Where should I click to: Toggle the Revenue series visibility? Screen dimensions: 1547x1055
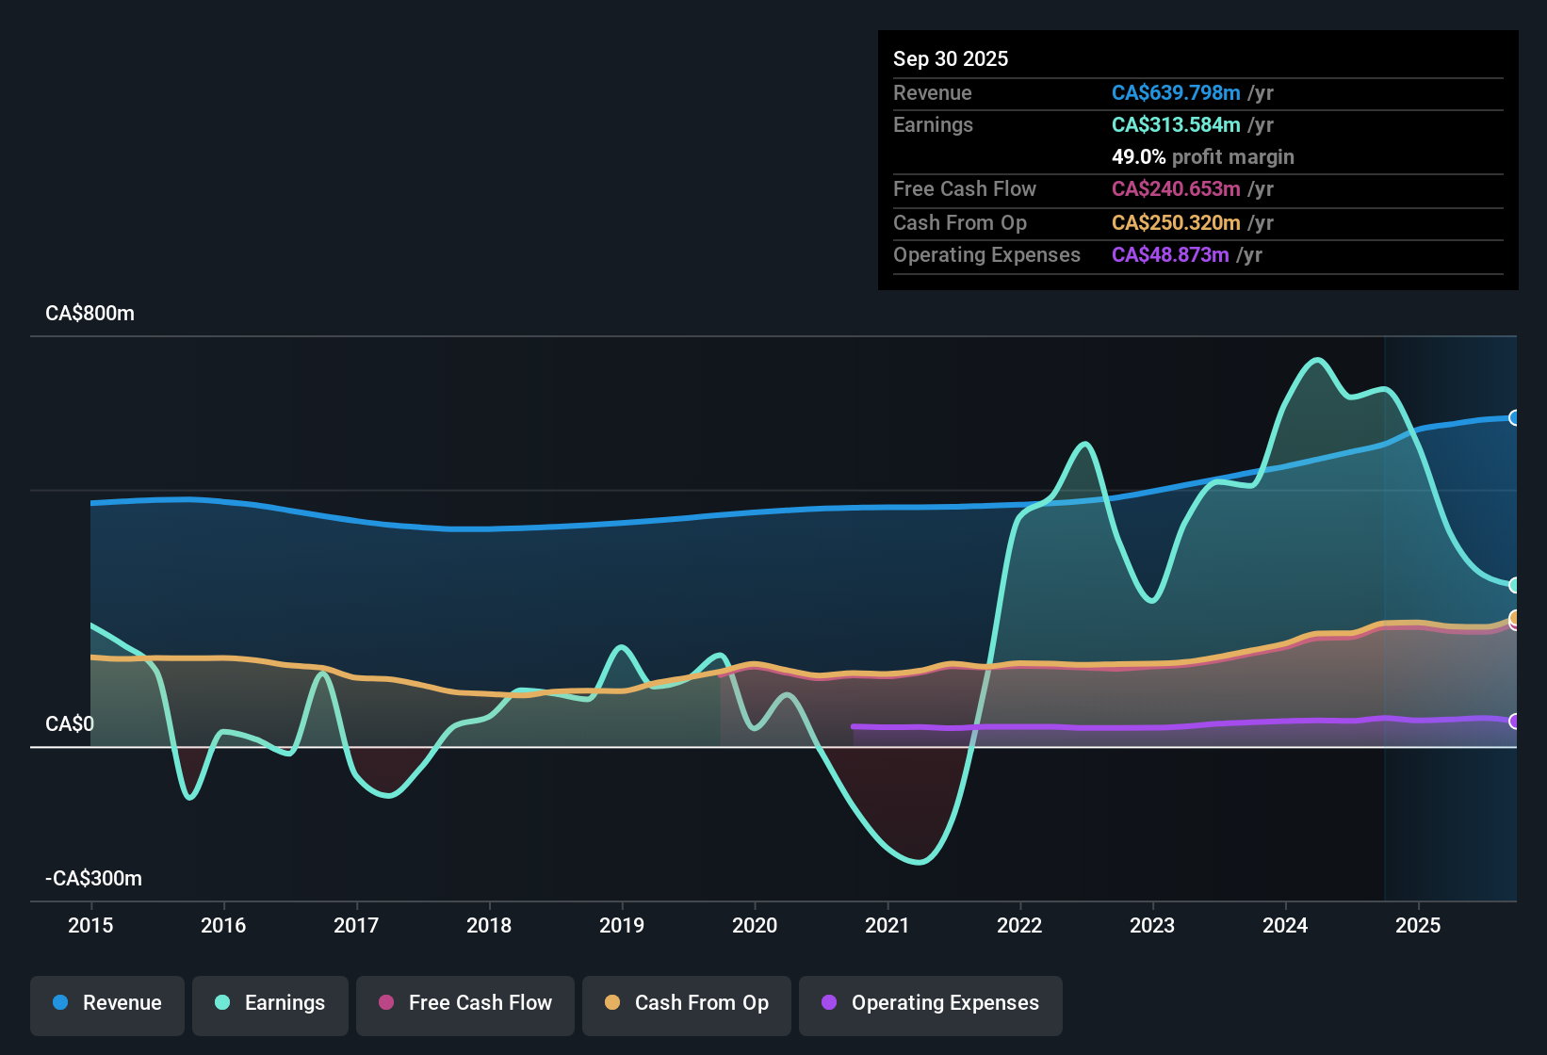(106, 1003)
